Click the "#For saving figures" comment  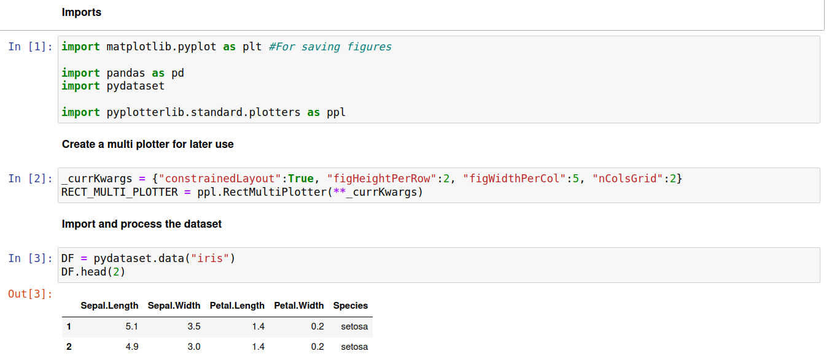click(x=330, y=47)
